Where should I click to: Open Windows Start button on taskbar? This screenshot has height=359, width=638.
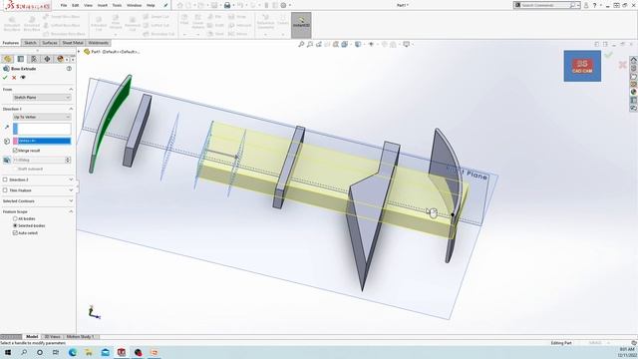8,352
